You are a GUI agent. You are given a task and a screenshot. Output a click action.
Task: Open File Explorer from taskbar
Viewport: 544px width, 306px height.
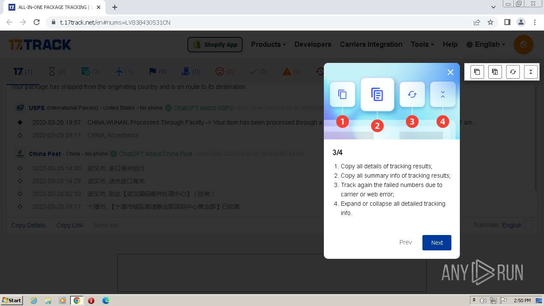(48, 300)
